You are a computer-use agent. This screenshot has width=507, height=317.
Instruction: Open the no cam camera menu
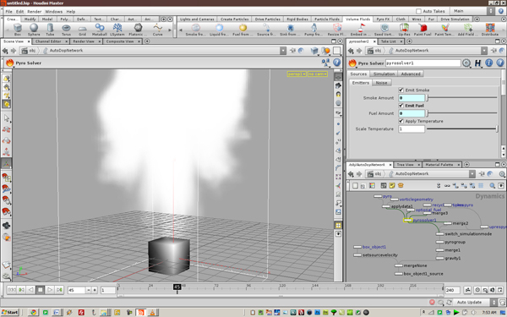tap(318, 74)
